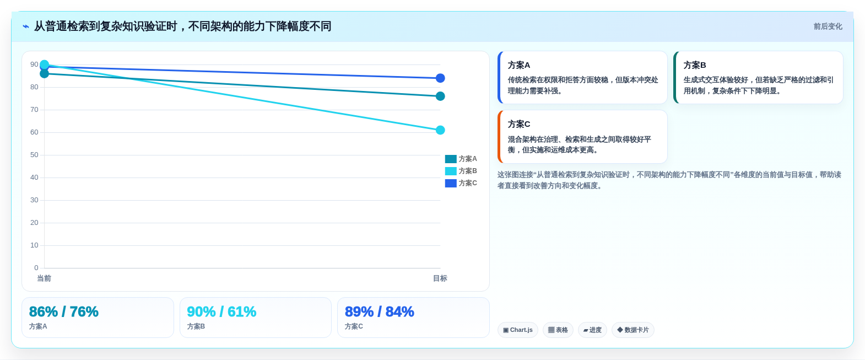Click the paragraph beginning 这张图连接
The height and width of the screenshot is (360, 865).
coord(669,180)
